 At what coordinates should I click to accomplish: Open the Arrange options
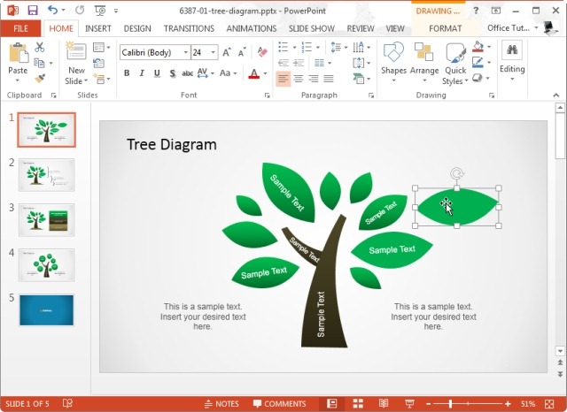coord(424,62)
